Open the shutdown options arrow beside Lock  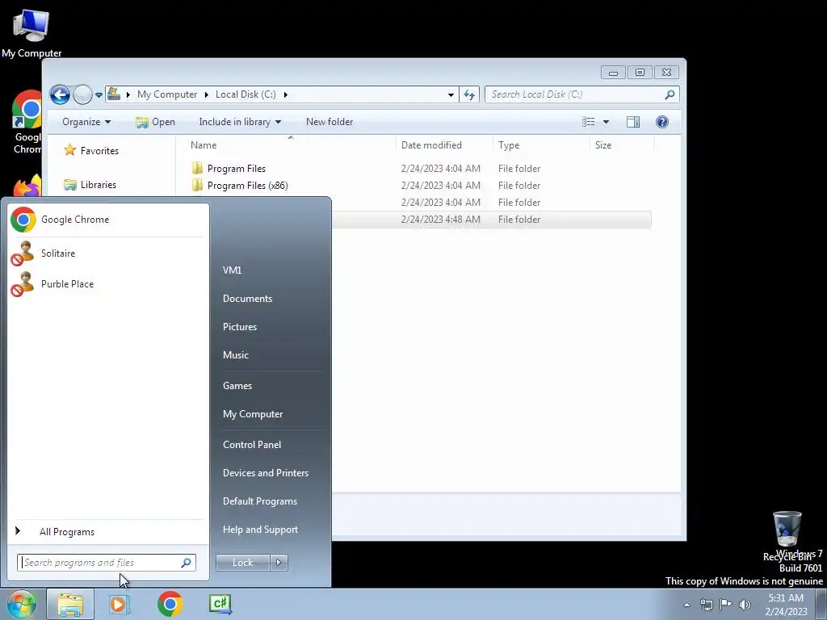[279, 563]
